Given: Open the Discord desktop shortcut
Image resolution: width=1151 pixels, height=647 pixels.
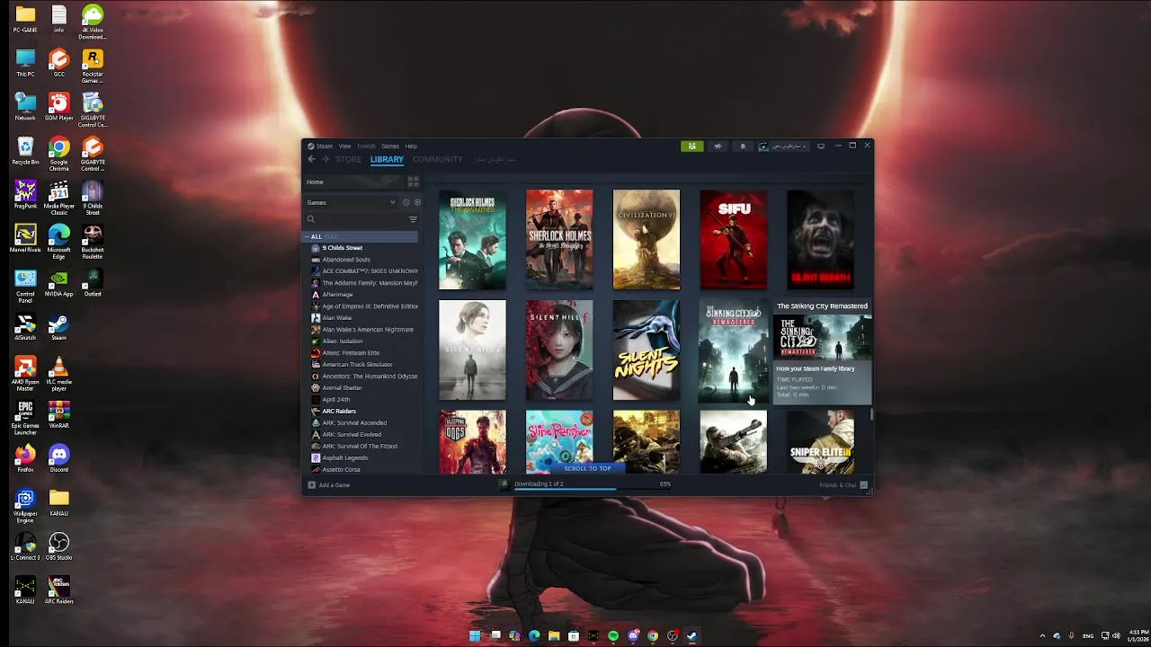Looking at the screenshot, I should 58,456.
